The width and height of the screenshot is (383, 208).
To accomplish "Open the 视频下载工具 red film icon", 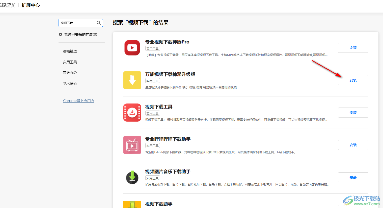I will point(132,113).
